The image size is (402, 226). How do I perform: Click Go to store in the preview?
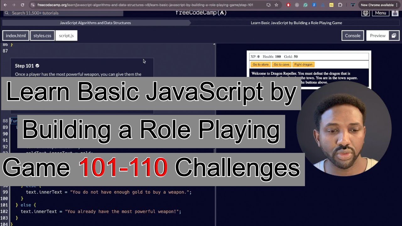[261, 64]
